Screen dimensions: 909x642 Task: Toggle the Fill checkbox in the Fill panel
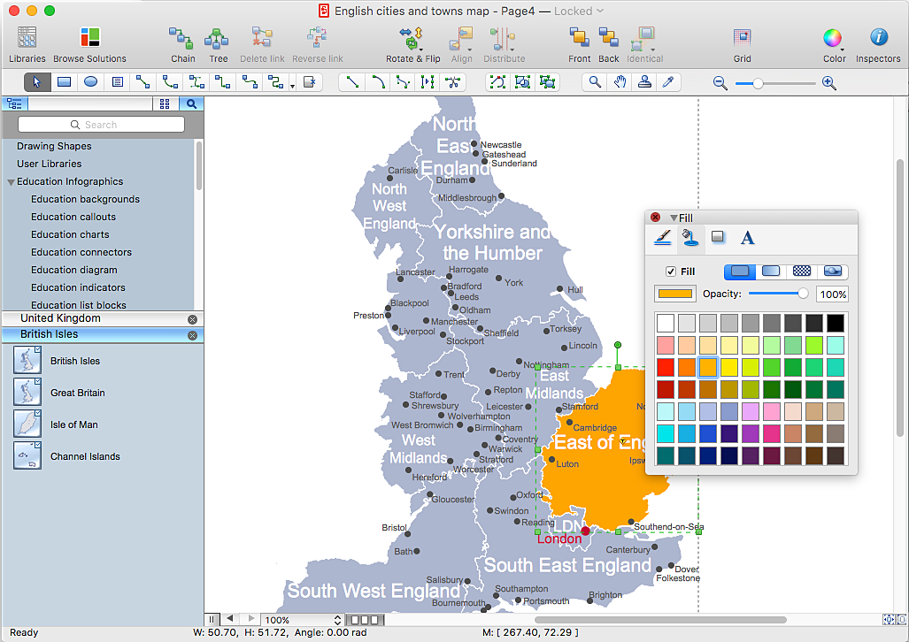click(670, 271)
